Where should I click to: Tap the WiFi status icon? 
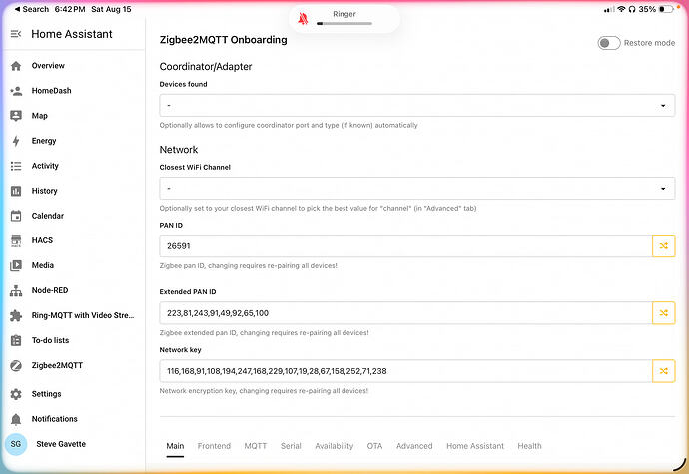pyautogui.click(x=621, y=9)
